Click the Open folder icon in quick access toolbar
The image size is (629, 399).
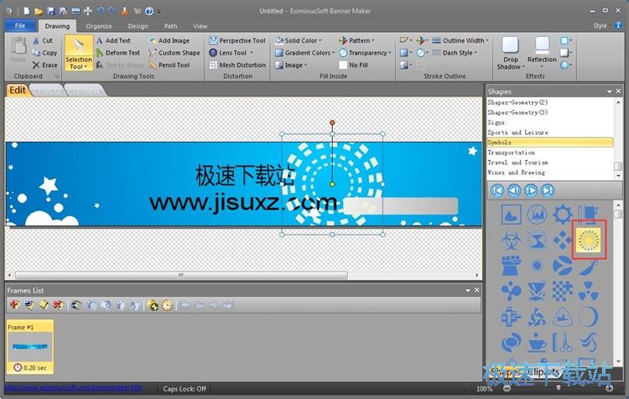[39, 11]
